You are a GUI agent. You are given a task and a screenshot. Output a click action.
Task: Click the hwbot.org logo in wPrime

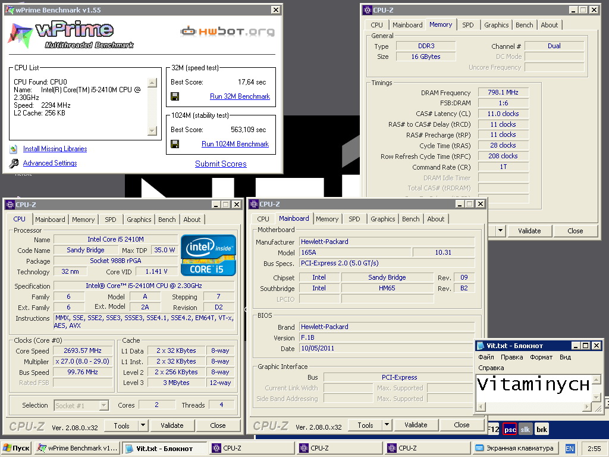(228, 31)
